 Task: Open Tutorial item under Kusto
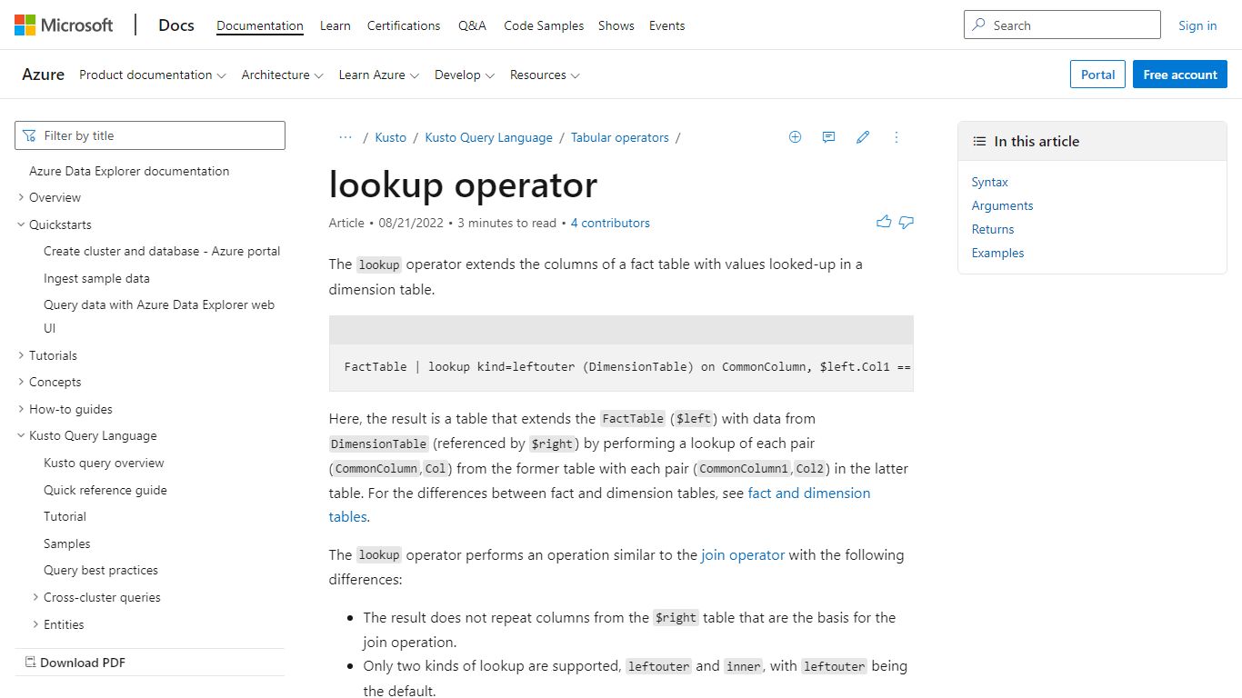(x=65, y=516)
